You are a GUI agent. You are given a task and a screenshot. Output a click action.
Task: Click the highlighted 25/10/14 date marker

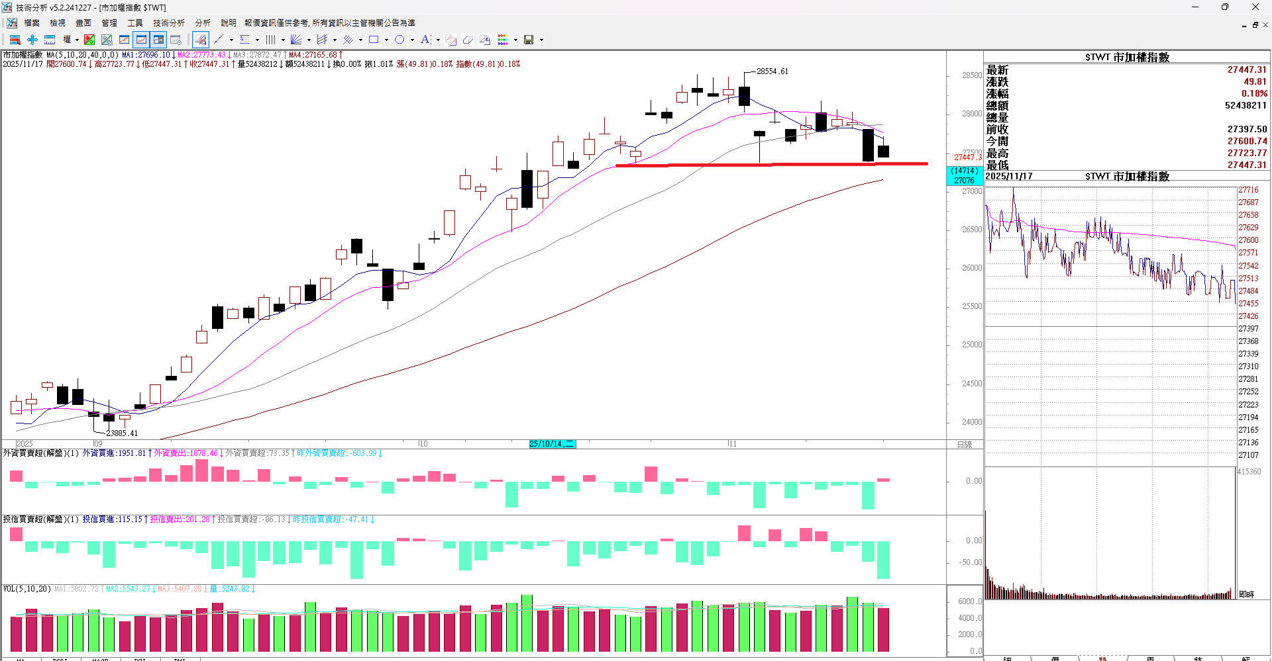[x=552, y=444]
